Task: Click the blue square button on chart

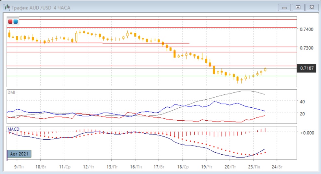Action: point(15,22)
